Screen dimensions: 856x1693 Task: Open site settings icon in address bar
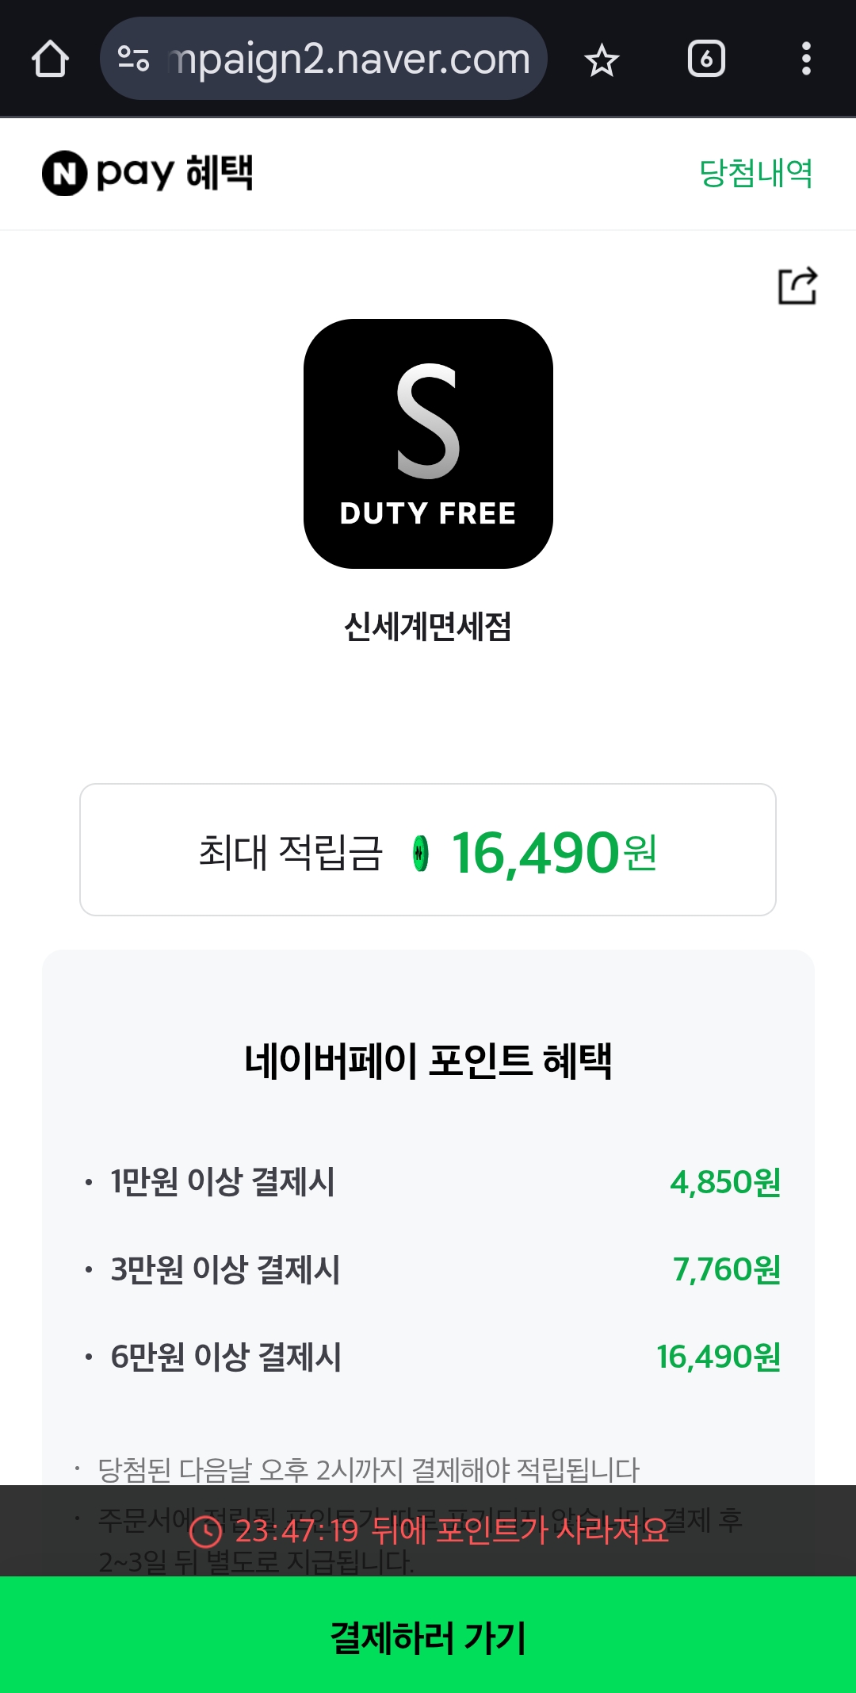[x=133, y=59]
